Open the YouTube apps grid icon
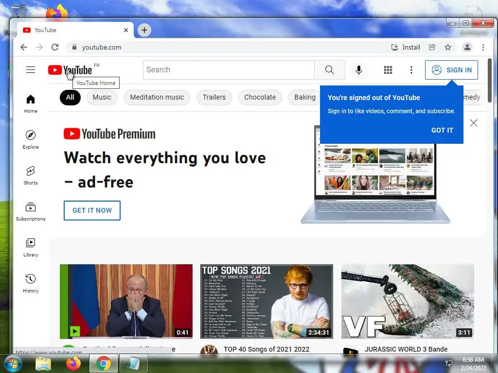Screen dimensions: 498x373 (x=388, y=70)
